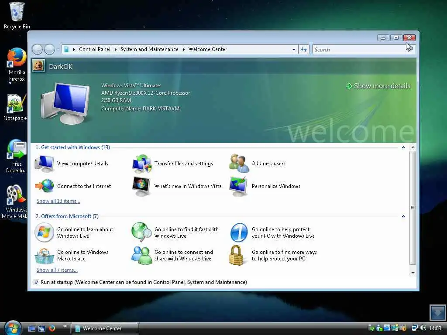The image size is (447, 335).
Task: Click the refresh button beside address bar
Action: click(304, 50)
